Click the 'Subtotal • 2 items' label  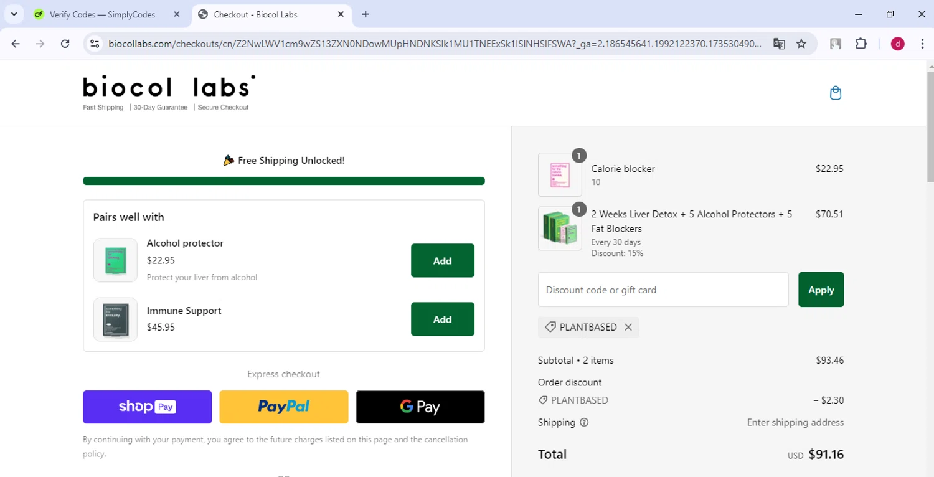click(x=576, y=361)
